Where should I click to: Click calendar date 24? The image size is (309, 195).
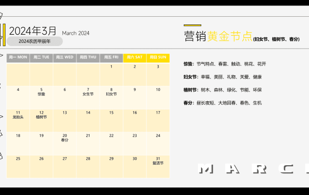[x=158, y=136]
